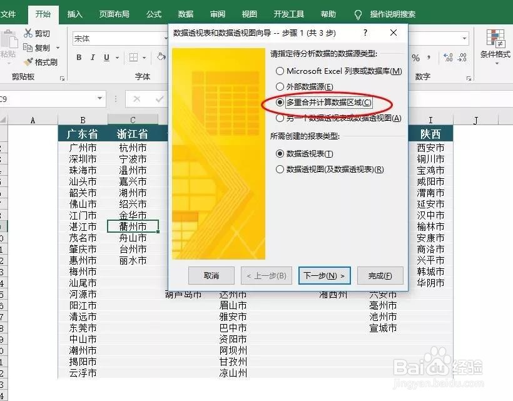Open the Paste options dropdown arrow
The height and width of the screenshot is (401, 513).
pos(9,63)
